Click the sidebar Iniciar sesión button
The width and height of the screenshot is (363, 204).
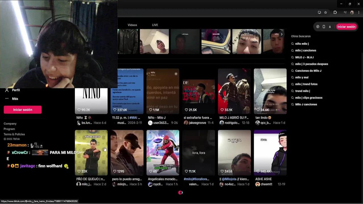point(23,110)
